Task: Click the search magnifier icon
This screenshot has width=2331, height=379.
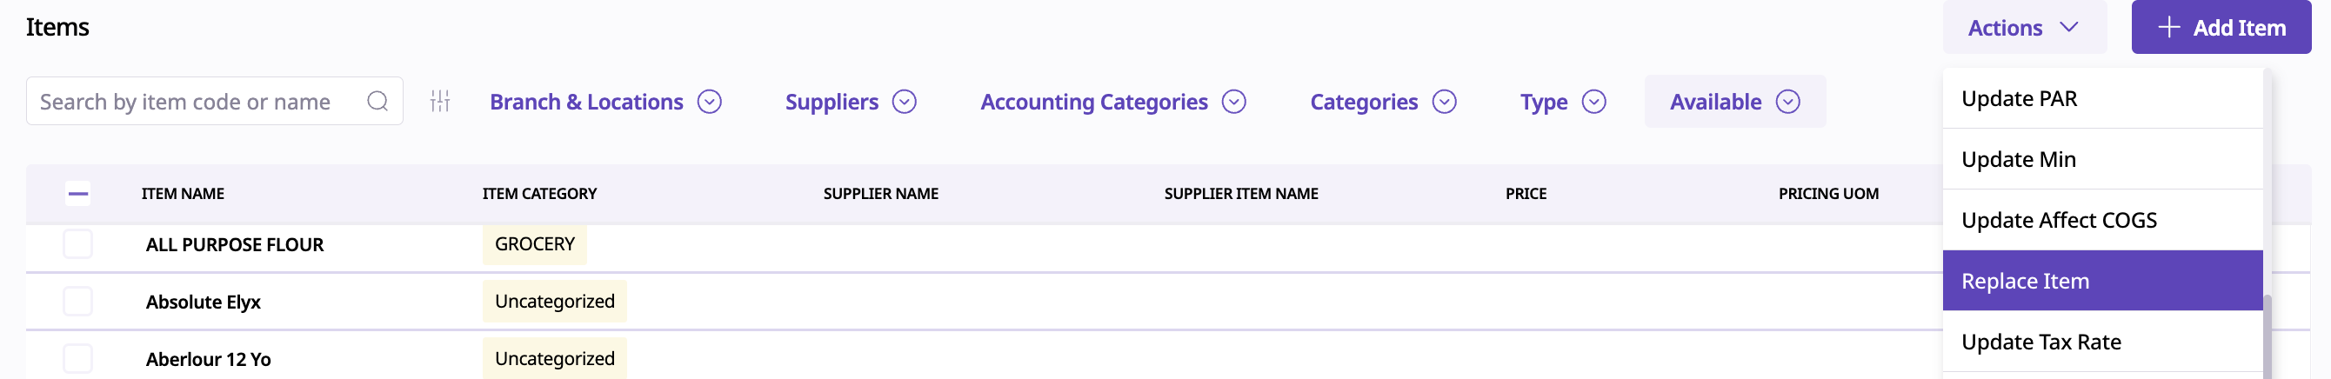Action: point(377,102)
